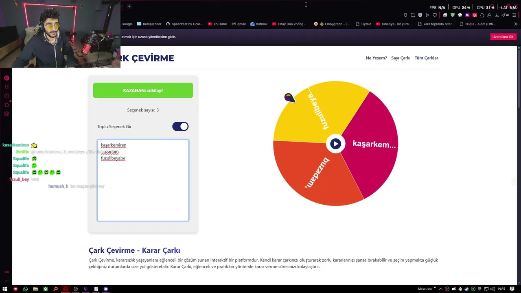Click the snapshot capture icon
Screen dimensions: 521x293
tap(413, 15)
